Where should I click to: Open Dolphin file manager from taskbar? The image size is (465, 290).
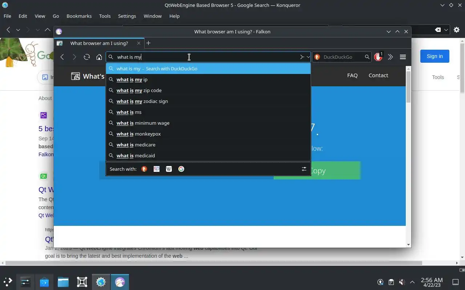click(x=63, y=282)
